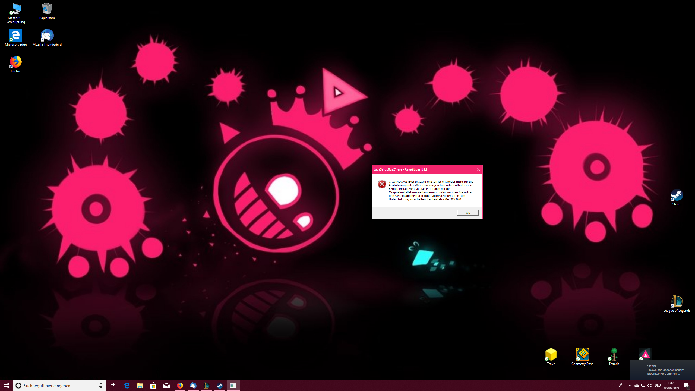The image size is (695, 391).
Task: Open the Geometry Dash desktop icon
Action: pyautogui.click(x=582, y=355)
